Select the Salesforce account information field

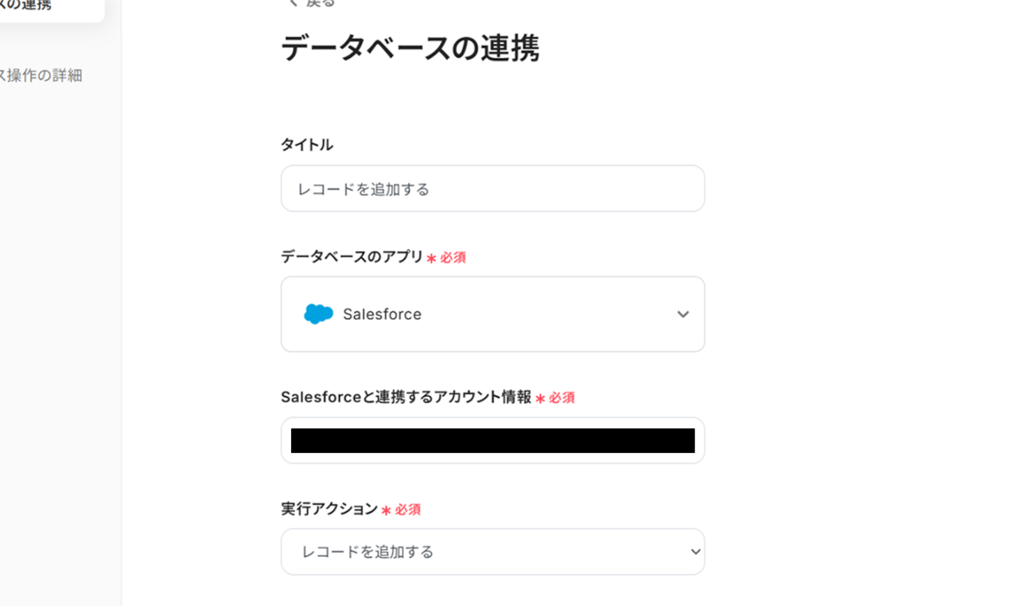coord(492,441)
